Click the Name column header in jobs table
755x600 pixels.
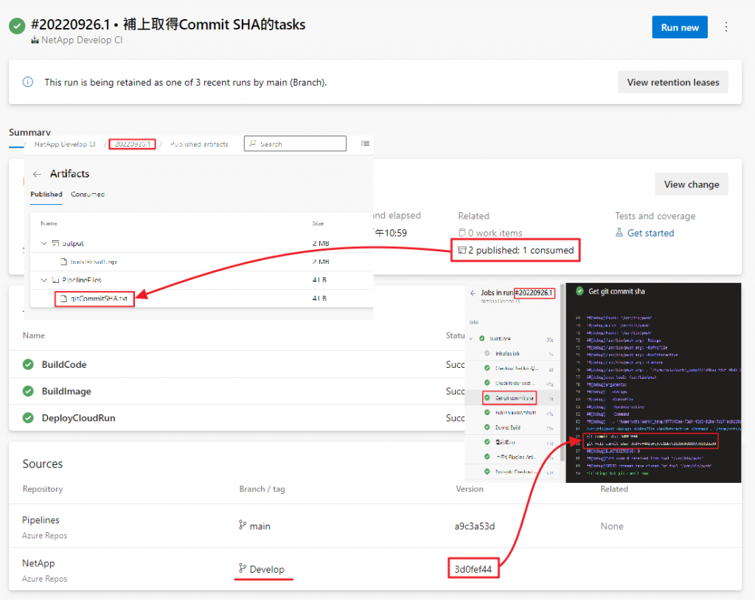click(x=34, y=335)
